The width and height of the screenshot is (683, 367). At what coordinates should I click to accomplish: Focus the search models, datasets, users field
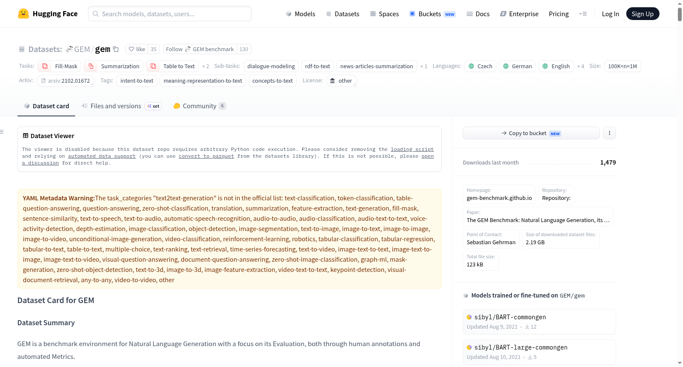(x=170, y=14)
